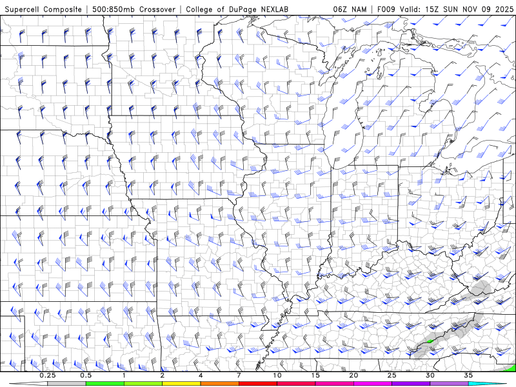
Task: Click the "30" colorbar tick label
Action: [x=430, y=375]
